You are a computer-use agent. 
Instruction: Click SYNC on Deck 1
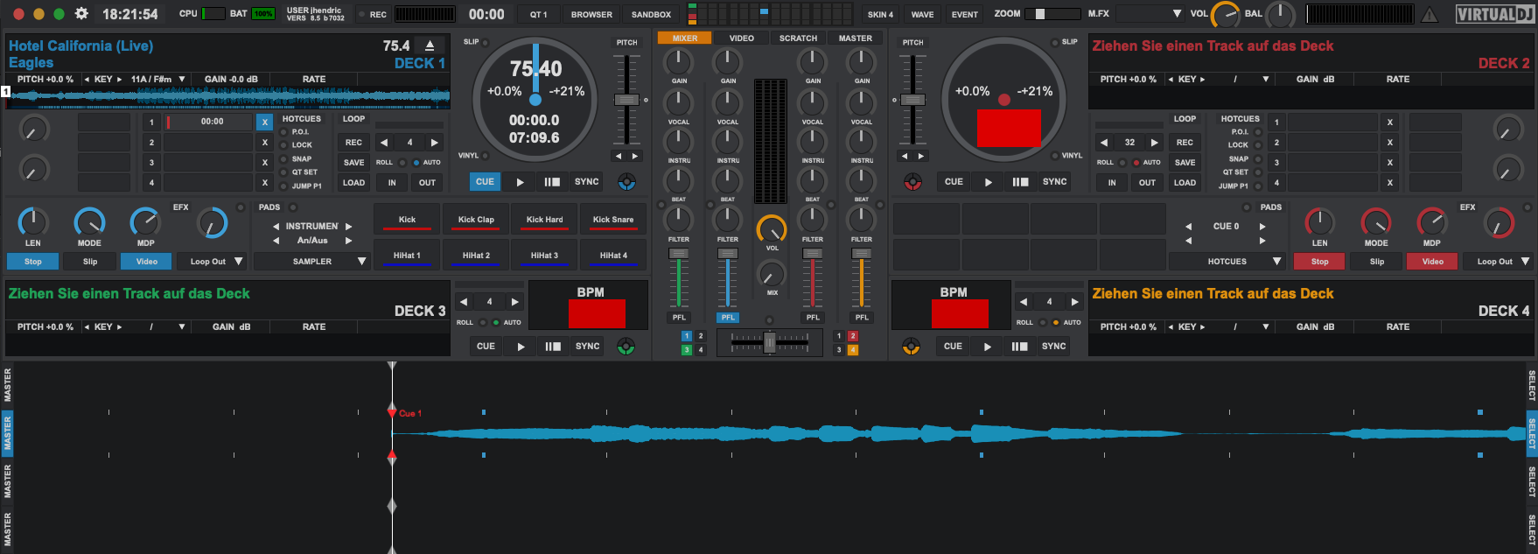[x=587, y=182]
